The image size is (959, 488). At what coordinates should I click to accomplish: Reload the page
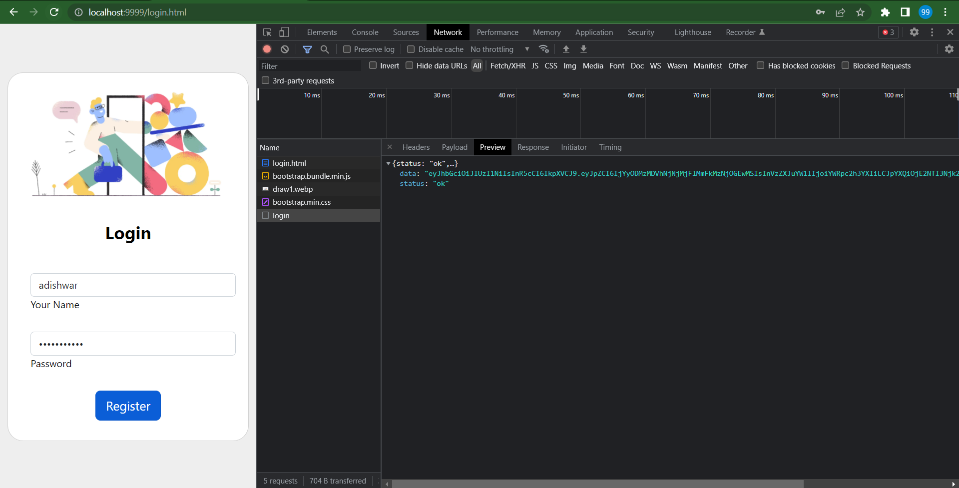click(54, 12)
